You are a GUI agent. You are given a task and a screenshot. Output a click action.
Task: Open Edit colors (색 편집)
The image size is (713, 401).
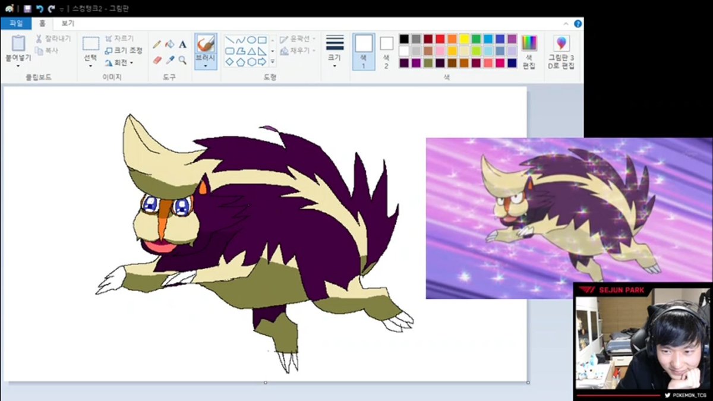point(529,52)
